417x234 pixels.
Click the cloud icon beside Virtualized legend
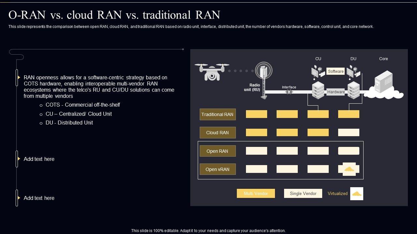click(x=357, y=194)
